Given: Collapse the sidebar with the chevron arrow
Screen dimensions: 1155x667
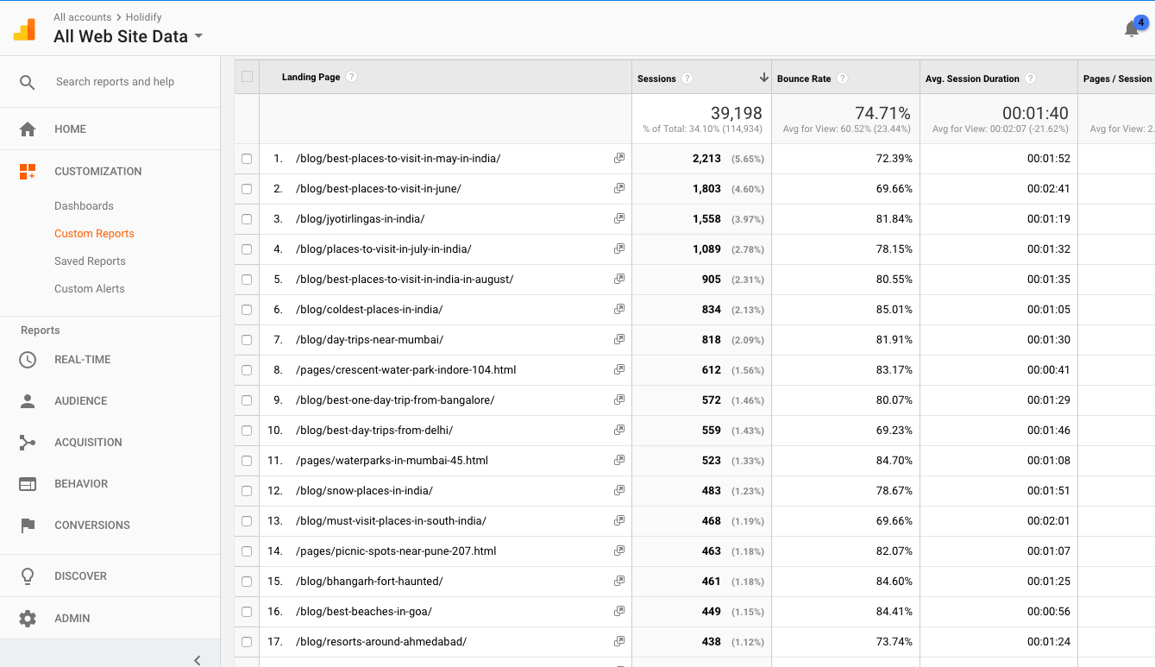Looking at the screenshot, I should point(198,660).
